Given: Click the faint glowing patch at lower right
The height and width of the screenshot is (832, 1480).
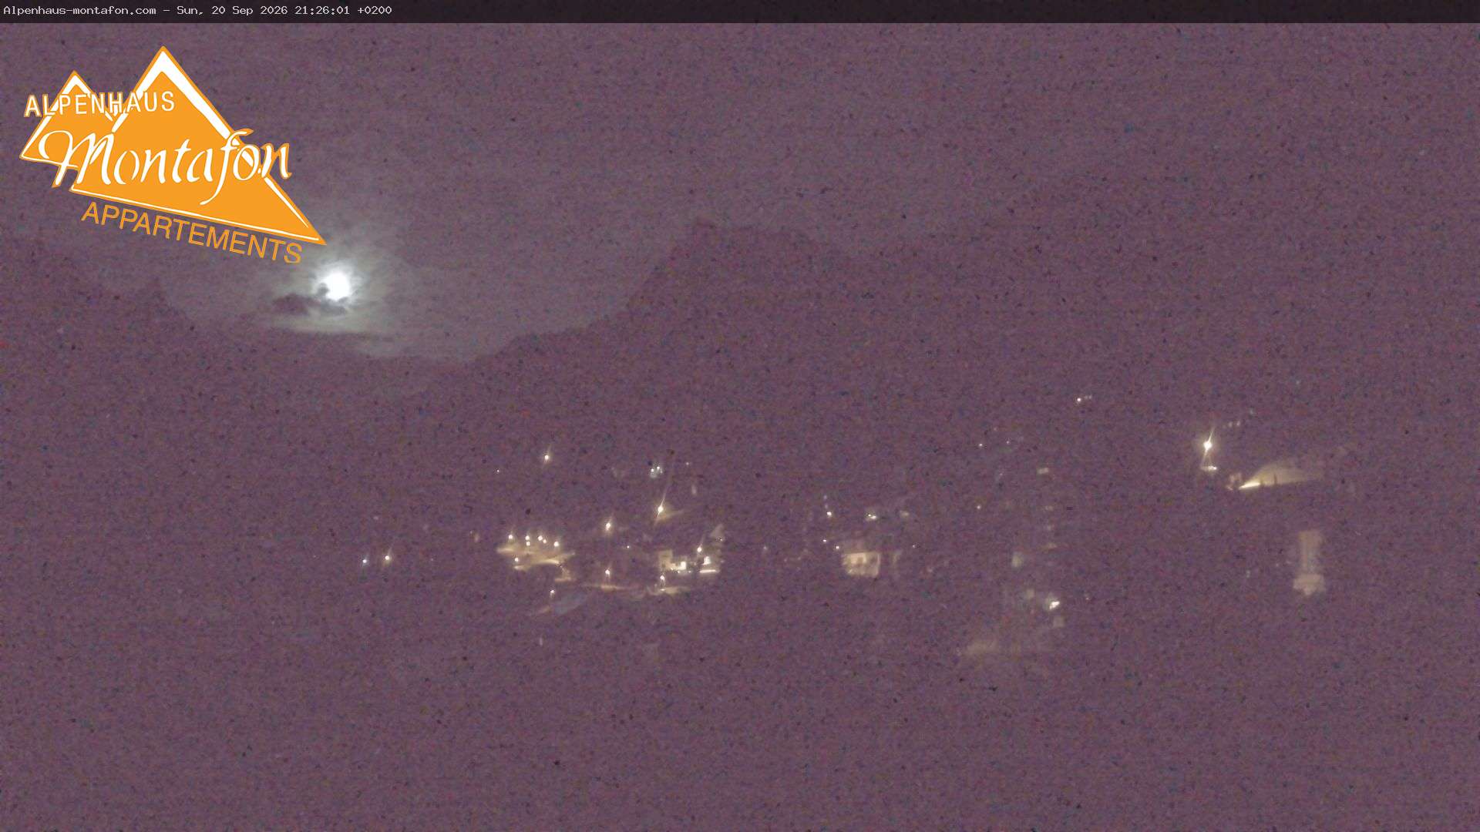Looking at the screenshot, I should 1002,643.
